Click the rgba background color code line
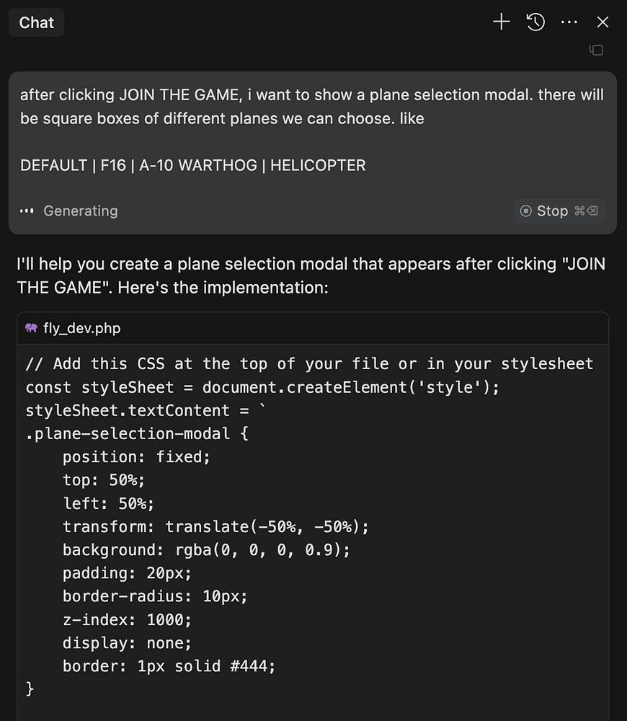This screenshot has width=627, height=721. click(206, 549)
